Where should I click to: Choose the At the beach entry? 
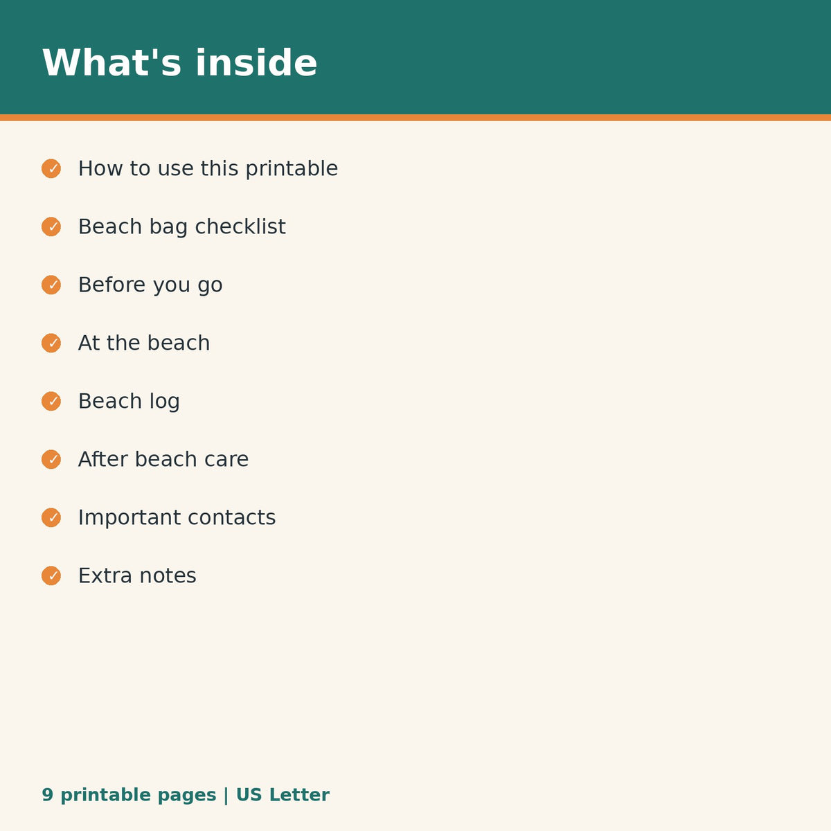point(144,343)
